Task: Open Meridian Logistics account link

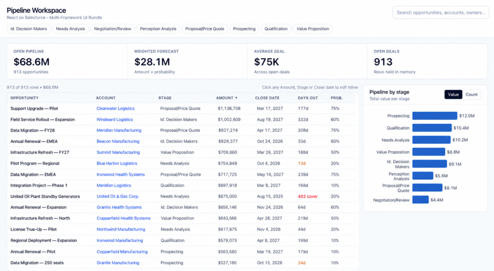Action: point(114,185)
